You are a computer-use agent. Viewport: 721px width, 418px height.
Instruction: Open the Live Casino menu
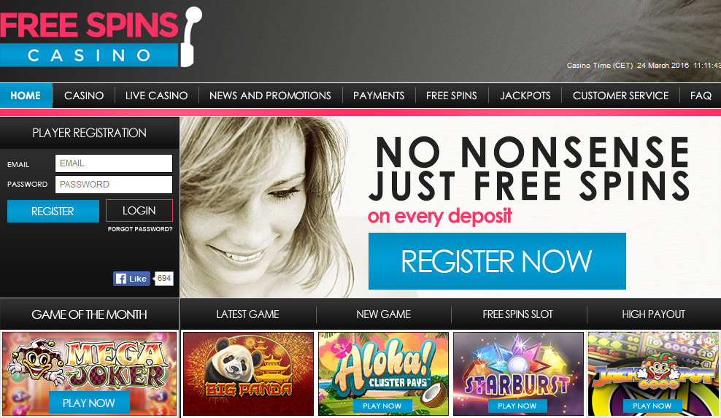[156, 96]
